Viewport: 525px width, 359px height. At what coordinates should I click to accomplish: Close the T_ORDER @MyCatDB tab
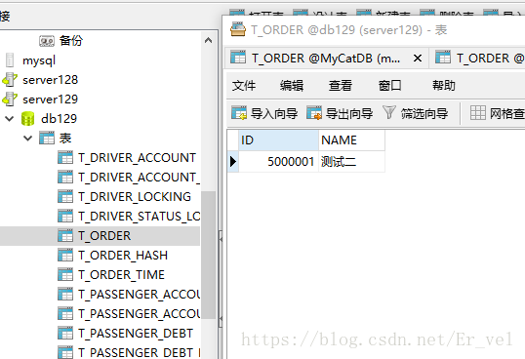[418, 59]
